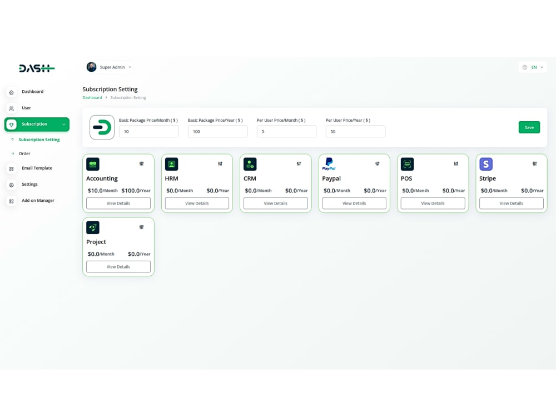Open Accounting card settings sliders icon
556x417 pixels.
tap(141, 163)
